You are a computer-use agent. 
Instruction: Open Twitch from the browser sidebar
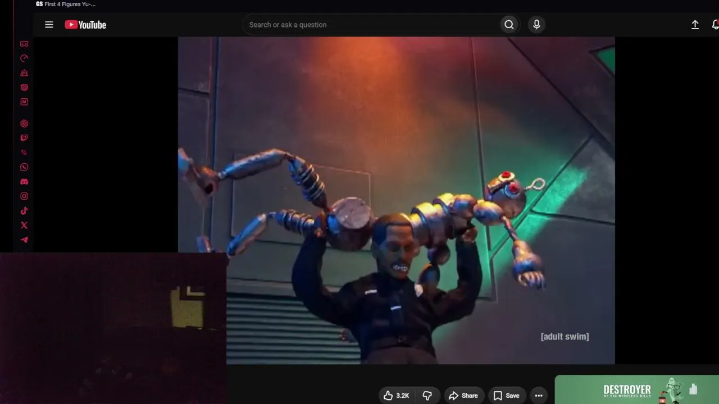(24, 138)
